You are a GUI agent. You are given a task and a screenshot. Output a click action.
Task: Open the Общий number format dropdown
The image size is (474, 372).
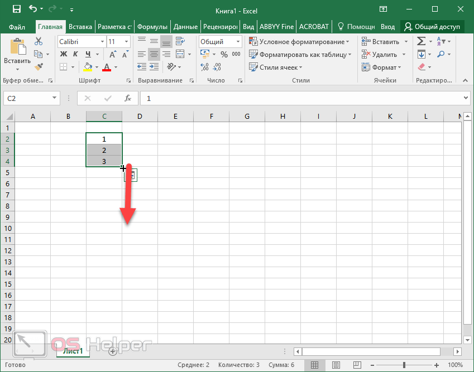click(x=238, y=42)
